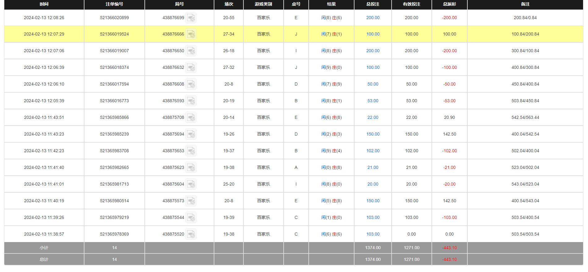Open the video icon for round 438876650
Viewport: 588px width, 272px height.
coord(191,51)
